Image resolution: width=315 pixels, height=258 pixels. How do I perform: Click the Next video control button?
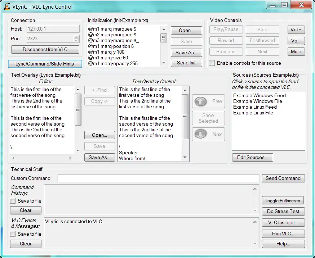pyautogui.click(x=262, y=51)
